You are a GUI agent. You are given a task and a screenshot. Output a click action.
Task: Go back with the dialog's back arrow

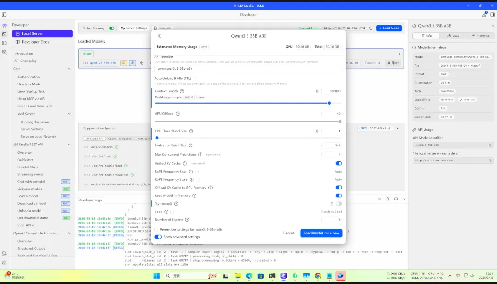tap(159, 36)
